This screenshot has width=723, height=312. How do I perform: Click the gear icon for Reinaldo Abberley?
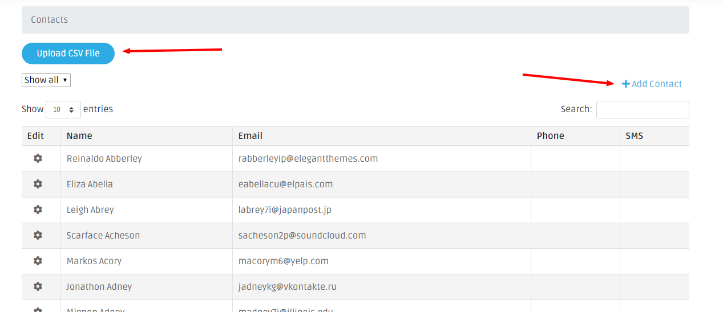pos(38,158)
